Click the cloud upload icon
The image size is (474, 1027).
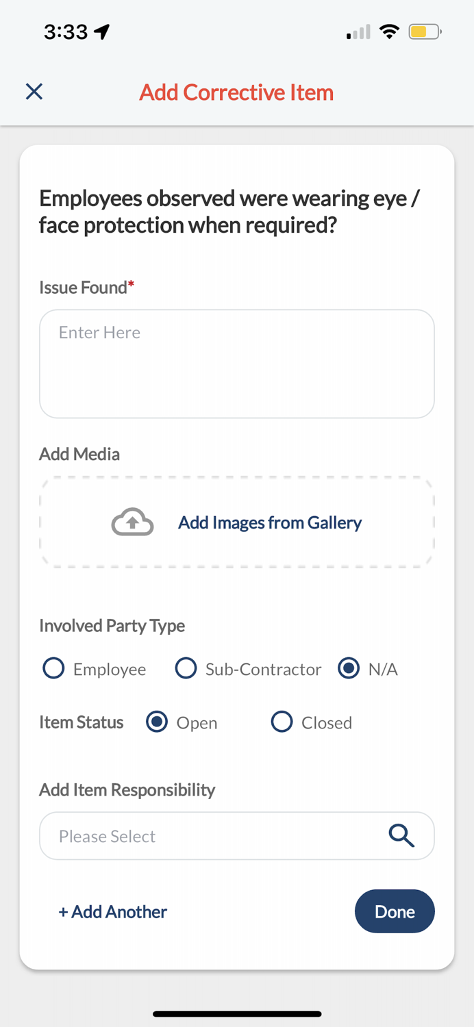point(132,522)
